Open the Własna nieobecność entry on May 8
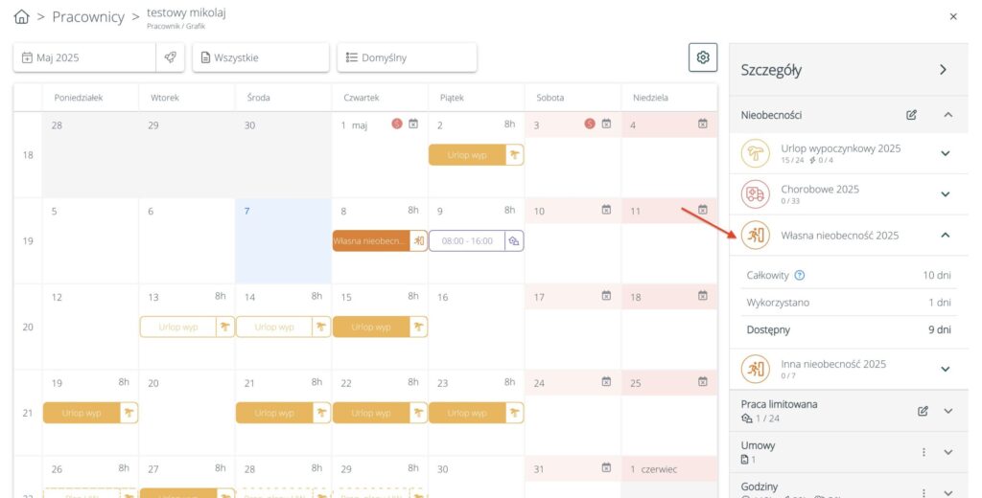The image size is (982, 498). coord(372,241)
